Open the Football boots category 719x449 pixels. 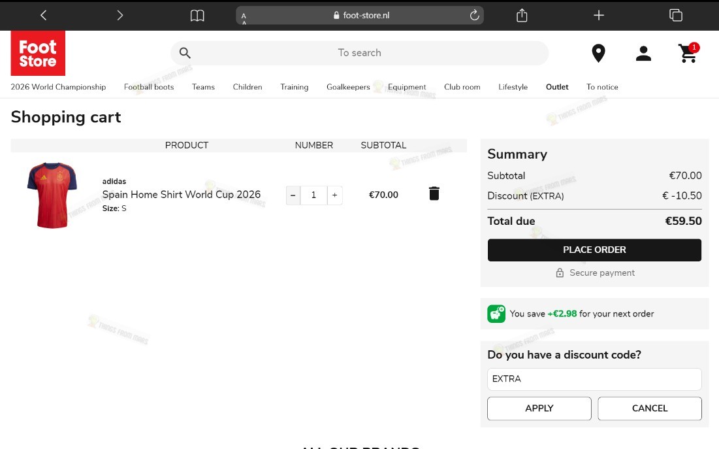(x=149, y=87)
